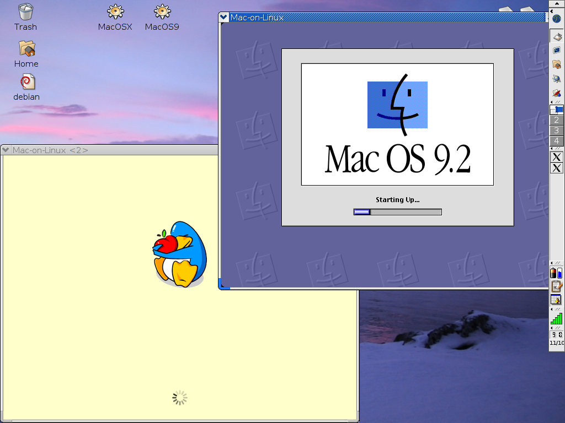Open the home folder panel launcher
Image resolution: width=565 pixels, height=423 pixels.
tap(557, 64)
